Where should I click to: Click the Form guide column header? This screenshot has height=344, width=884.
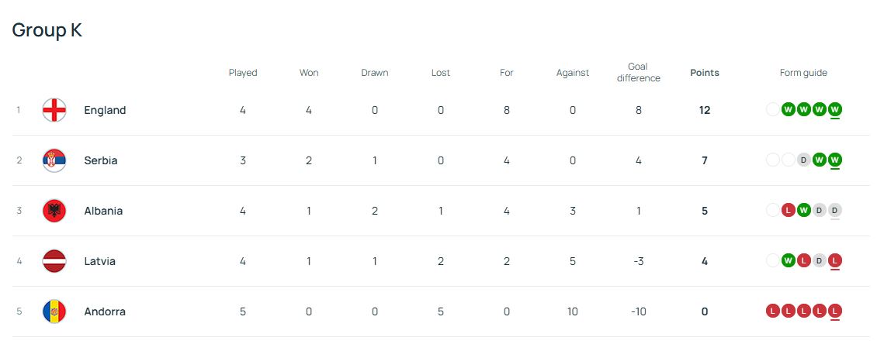click(803, 73)
